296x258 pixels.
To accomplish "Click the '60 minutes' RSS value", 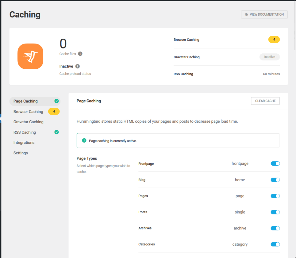I will [x=271, y=74].
